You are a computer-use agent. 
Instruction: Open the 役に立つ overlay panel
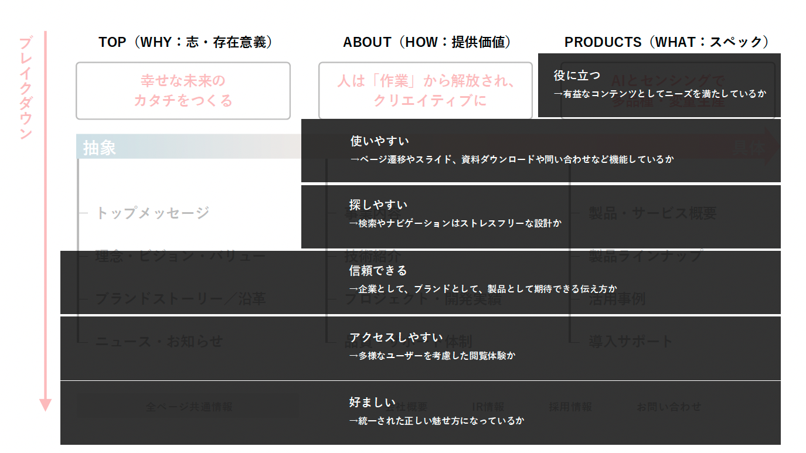[x=659, y=85]
